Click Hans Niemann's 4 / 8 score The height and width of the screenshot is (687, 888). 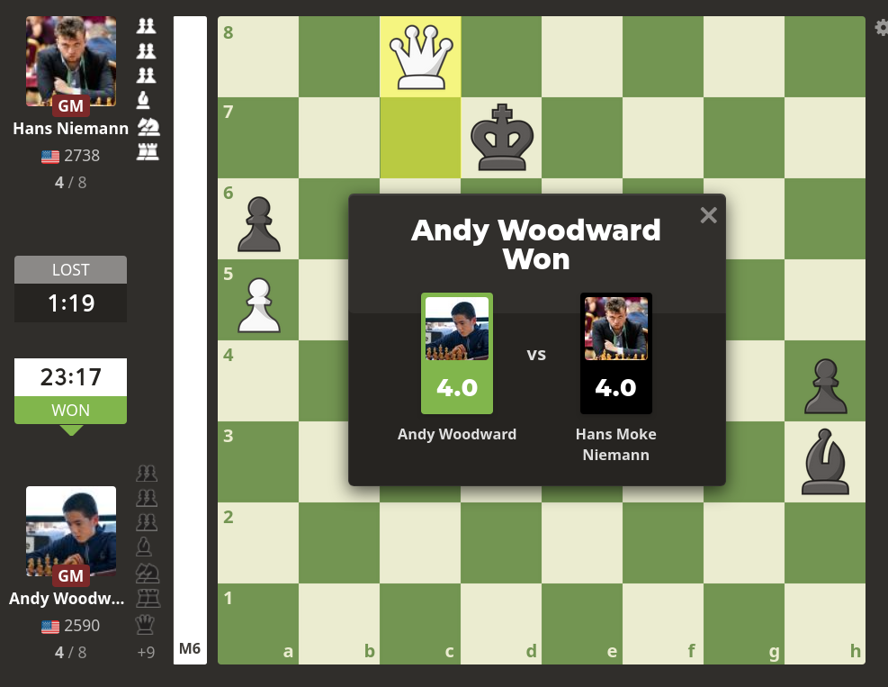71,183
